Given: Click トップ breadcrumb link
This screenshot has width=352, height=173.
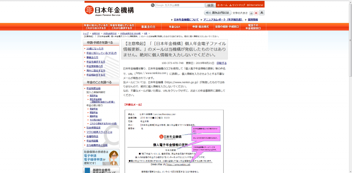Looking at the screenshot, I should 86,33.
